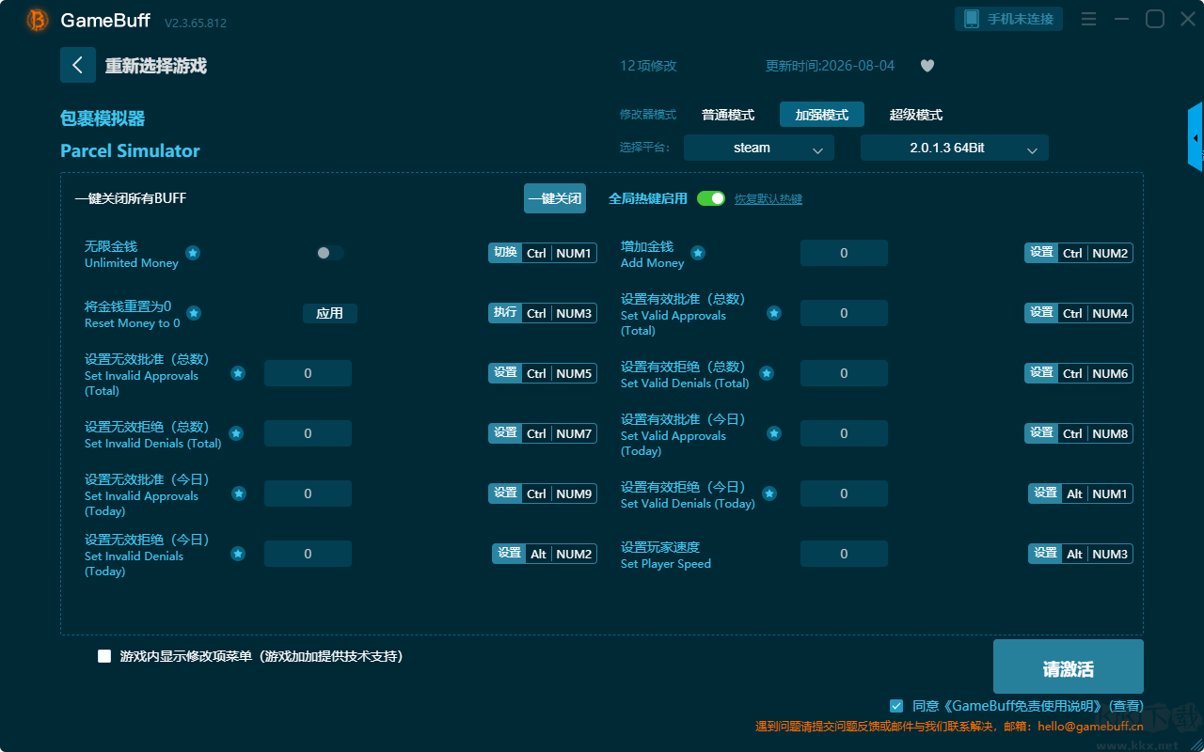Open the hamburger menu in title bar

pyautogui.click(x=1088, y=19)
